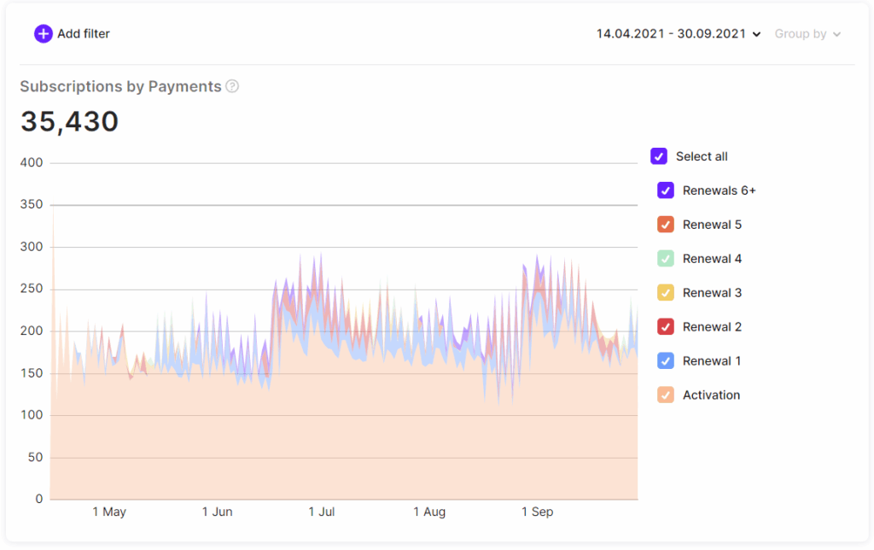This screenshot has height=550, width=874.
Task: Uncheck the Renewals 6+ series checkbox
Action: (666, 190)
